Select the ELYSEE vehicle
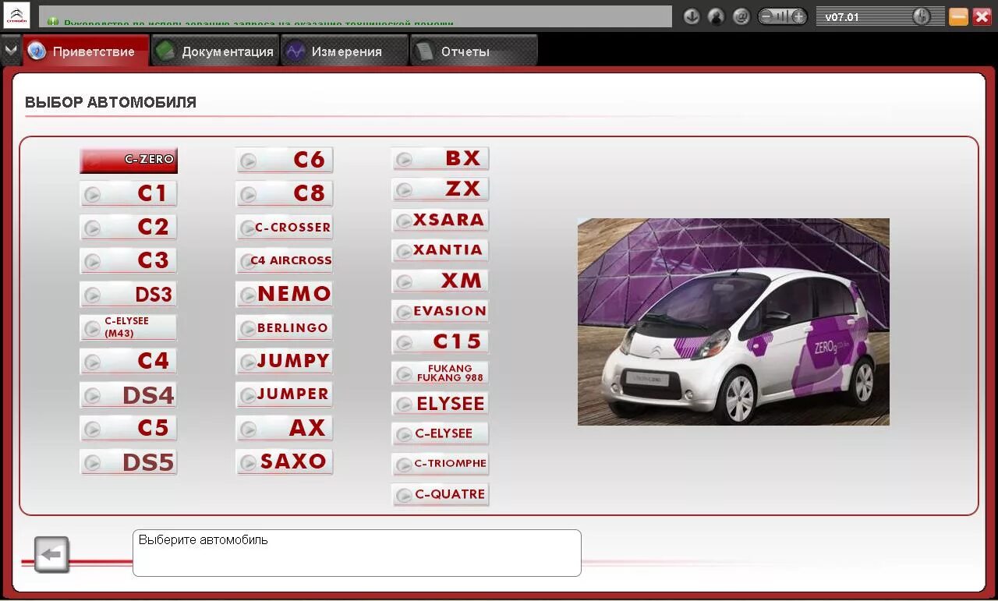 coord(441,403)
